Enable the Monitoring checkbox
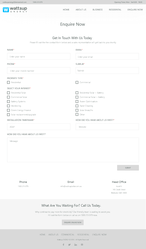The image size is (146, 249). point(8,106)
